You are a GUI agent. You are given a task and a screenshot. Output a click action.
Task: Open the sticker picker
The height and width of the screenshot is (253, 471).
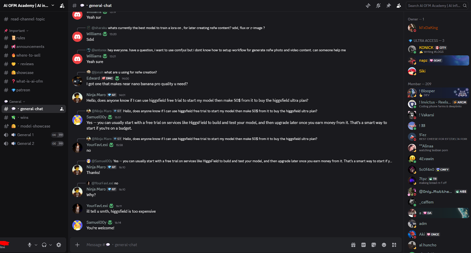374,245
